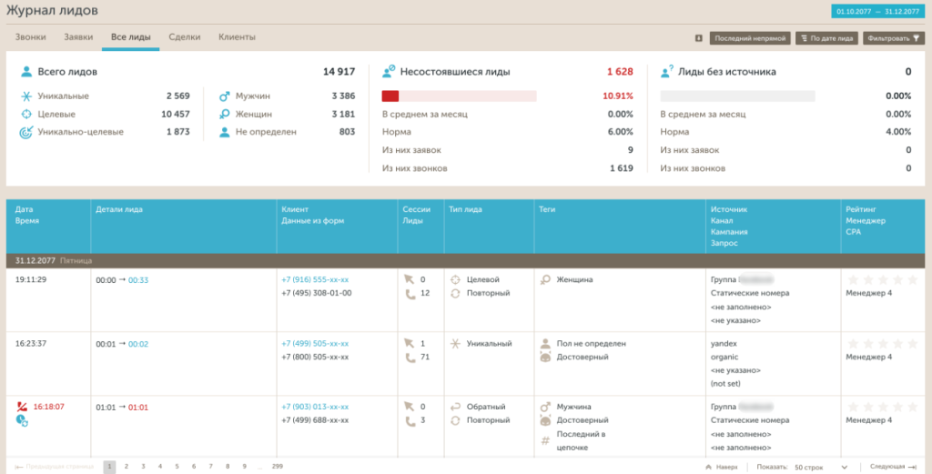The image size is (932, 474).
Task: Click the Уникальный star icon in second row
Action: coord(454,344)
